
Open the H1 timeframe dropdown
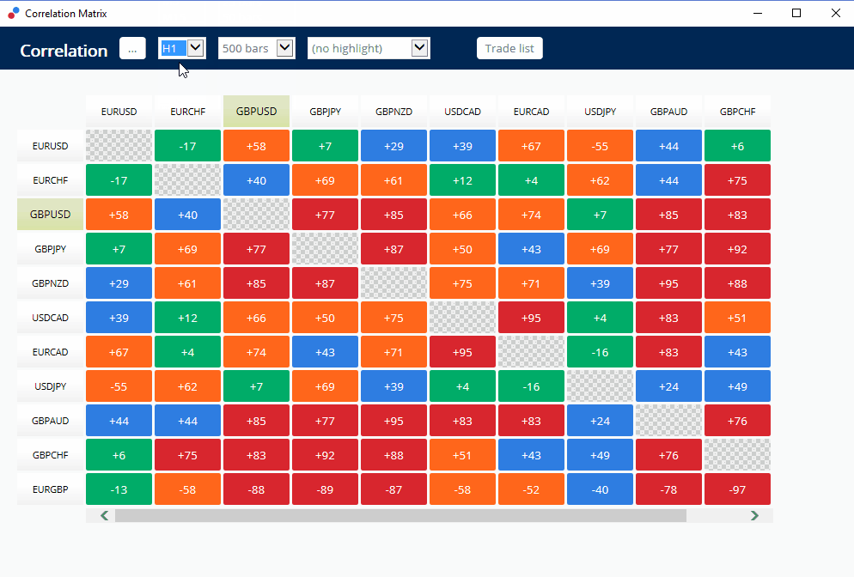click(195, 48)
